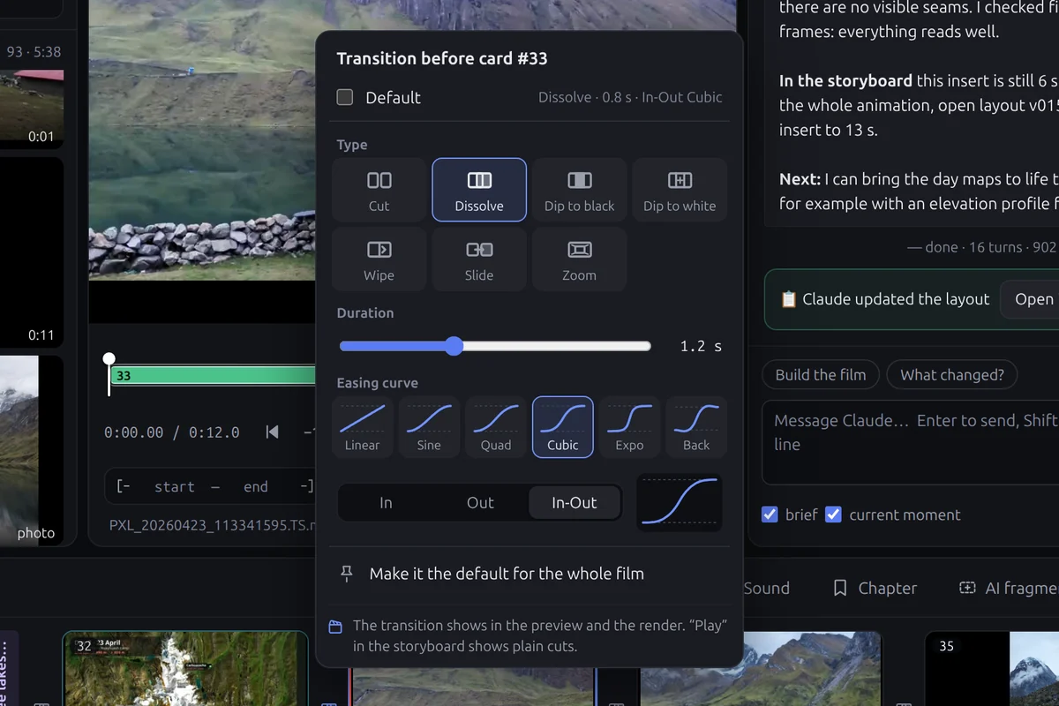
Task: Toggle the current moment checkbox
Action: pos(833,514)
